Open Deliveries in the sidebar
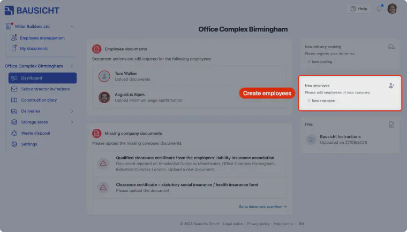The width and height of the screenshot is (407, 232). (x=31, y=111)
